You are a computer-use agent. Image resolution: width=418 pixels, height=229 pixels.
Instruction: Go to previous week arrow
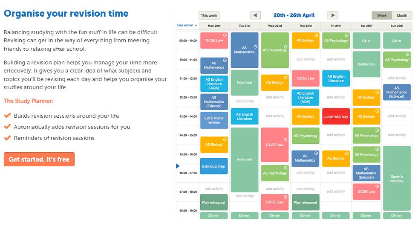click(x=255, y=15)
